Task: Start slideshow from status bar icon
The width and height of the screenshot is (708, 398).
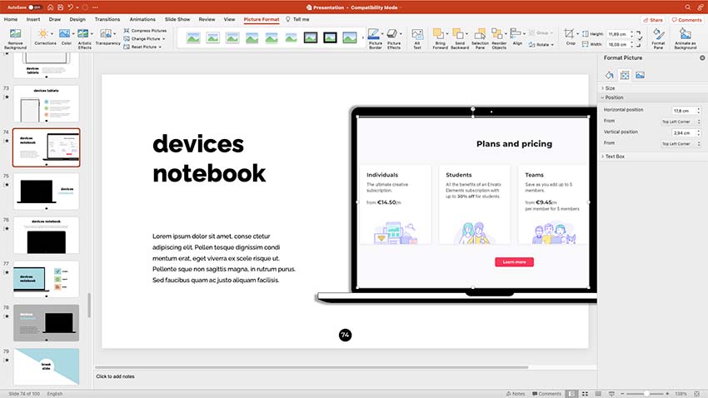Action: (x=611, y=394)
